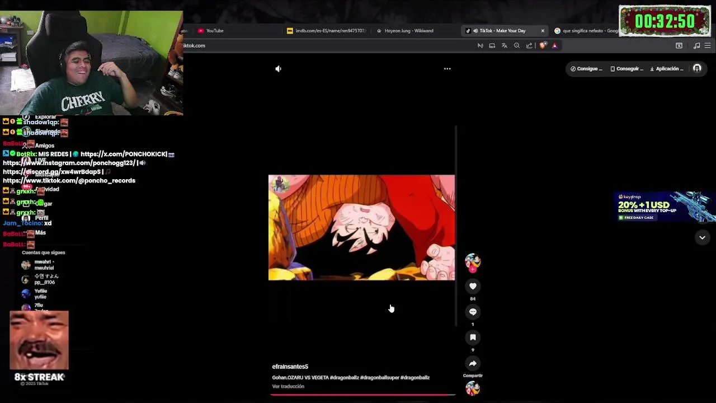Click 'Ver traducción' under the caption
Viewport: 716px width, 403px height.
tap(288, 386)
